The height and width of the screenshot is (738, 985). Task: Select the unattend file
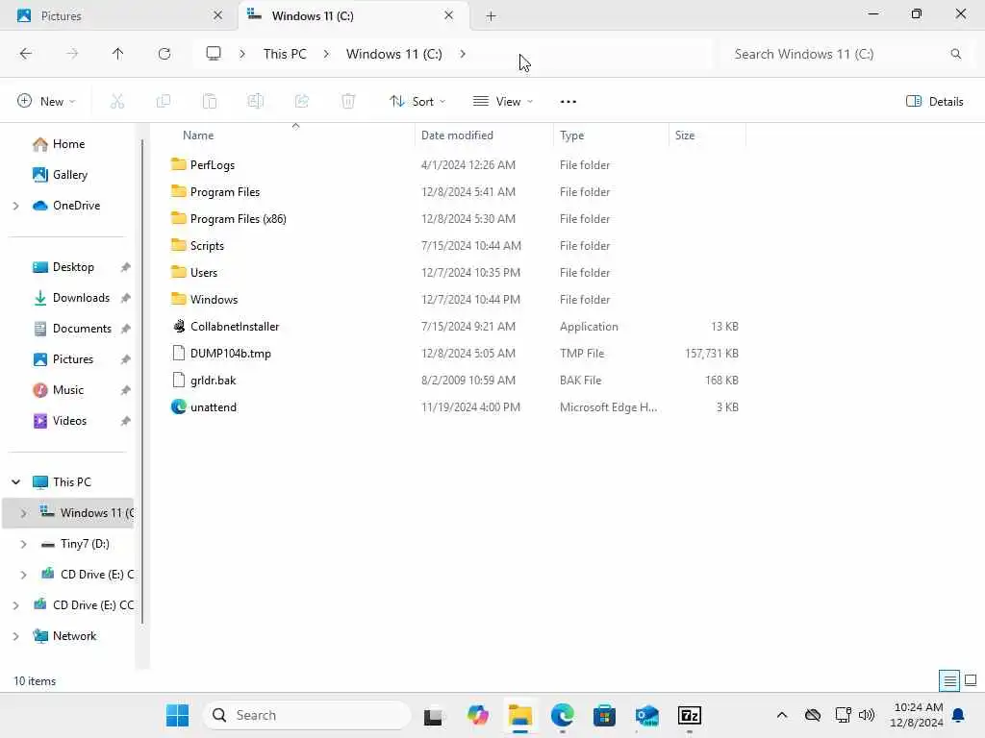pyautogui.click(x=214, y=407)
